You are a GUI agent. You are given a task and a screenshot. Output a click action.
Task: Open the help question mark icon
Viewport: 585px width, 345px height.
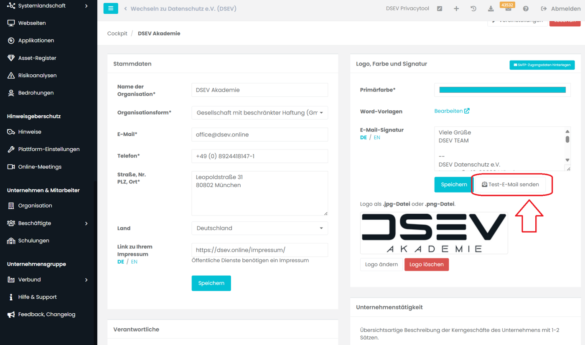(526, 9)
